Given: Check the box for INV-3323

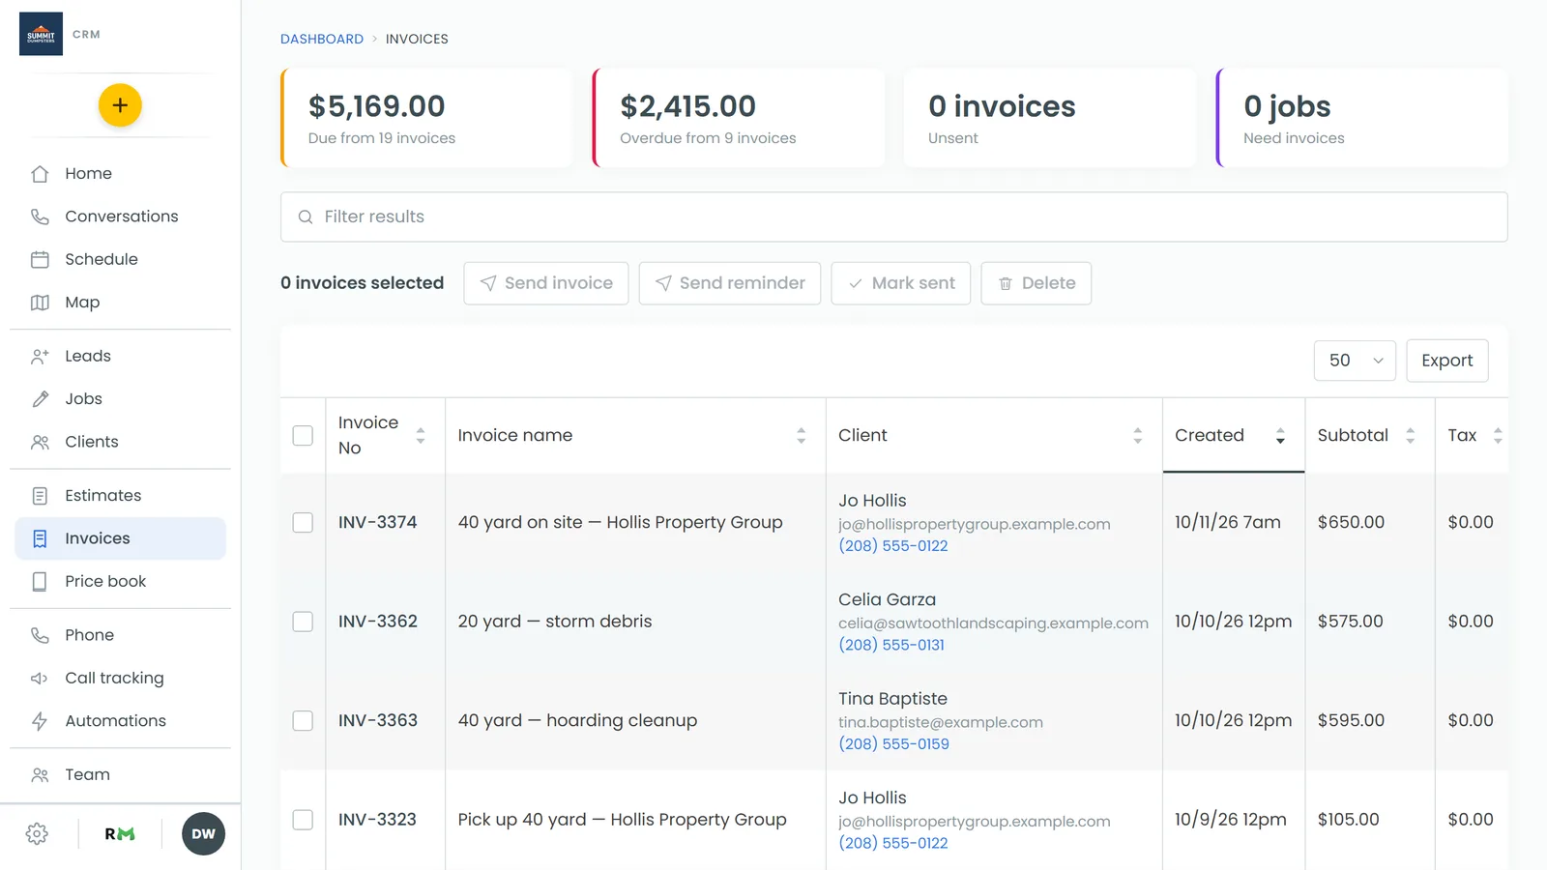Looking at the screenshot, I should (x=303, y=820).
